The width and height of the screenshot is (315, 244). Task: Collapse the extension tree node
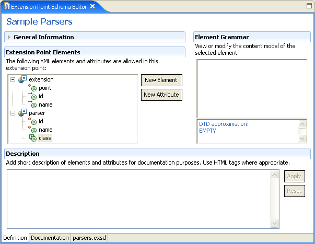13,79
